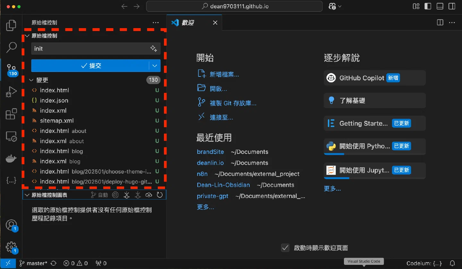
Task: Open the remote window indicator in status bar
Action: (x=8, y=263)
